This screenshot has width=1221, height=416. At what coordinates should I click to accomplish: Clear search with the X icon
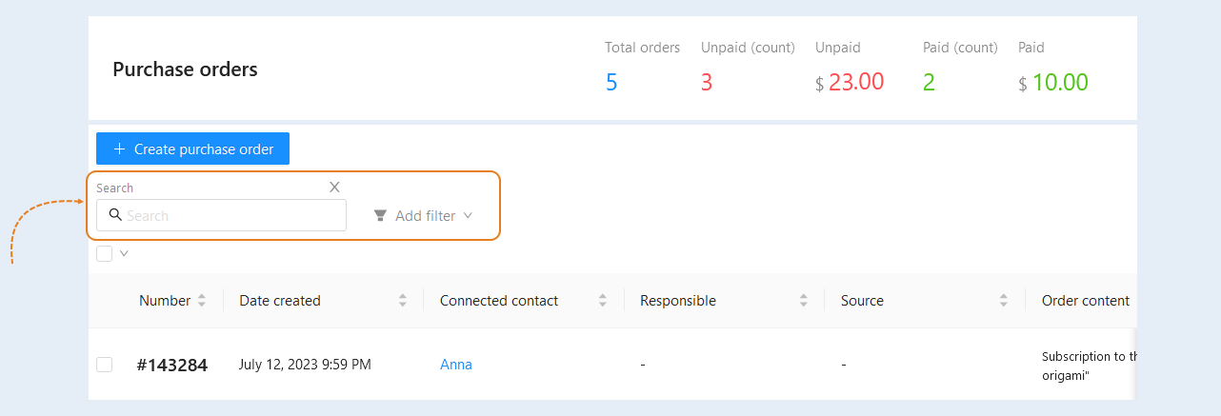(x=334, y=187)
